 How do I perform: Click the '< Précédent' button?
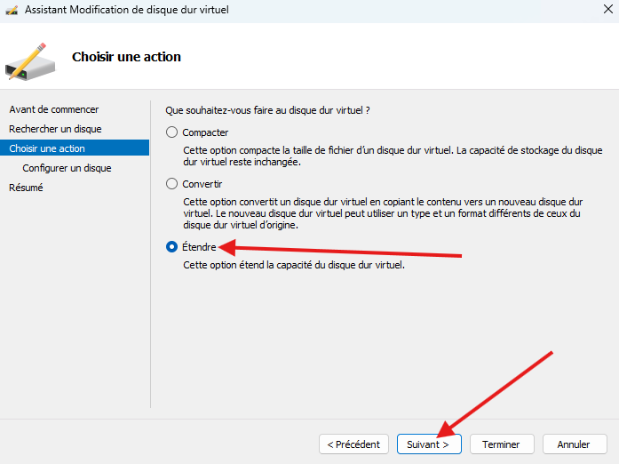[353, 444]
